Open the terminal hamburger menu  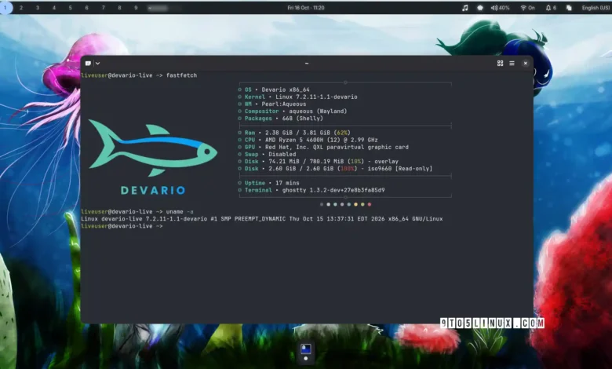(x=512, y=64)
